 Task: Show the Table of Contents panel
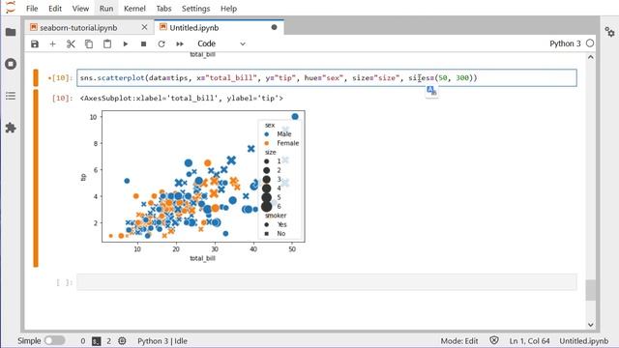click(11, 96)
